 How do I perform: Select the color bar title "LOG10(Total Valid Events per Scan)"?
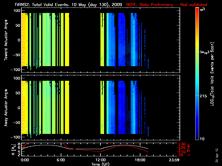coord(213,73)
